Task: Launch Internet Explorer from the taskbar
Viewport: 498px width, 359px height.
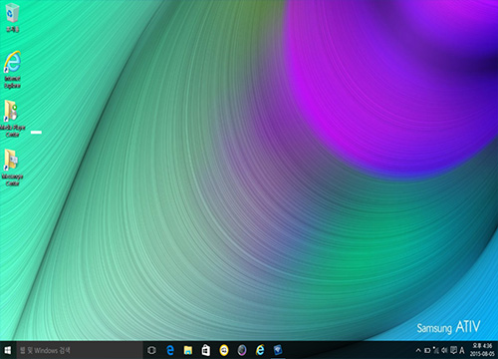Action: [x=260, y=350]
